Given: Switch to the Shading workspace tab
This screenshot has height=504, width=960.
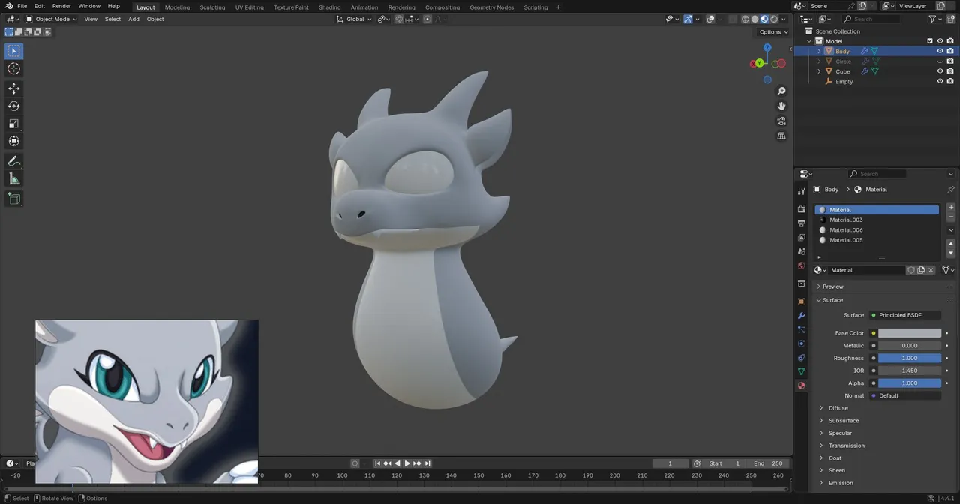Looking at the screenshot, I should coord(330,7).
